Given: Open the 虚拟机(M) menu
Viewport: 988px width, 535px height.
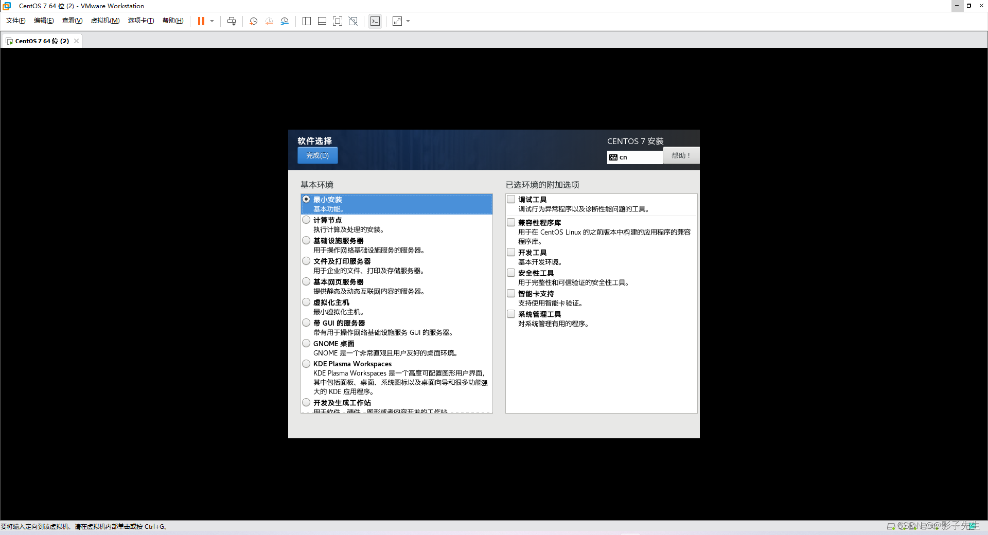Looking at the screenshot, I should (105, 21).
